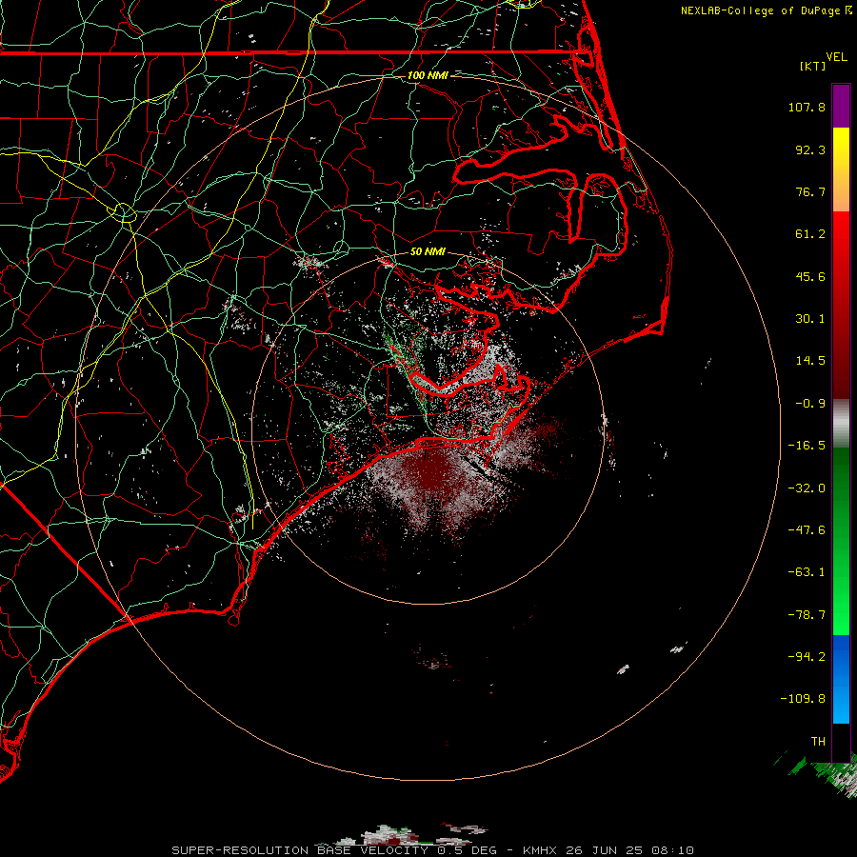Click the -0.9 scale value
The height and width of the screenshot is (857, 857).
(x=810, y=404)
